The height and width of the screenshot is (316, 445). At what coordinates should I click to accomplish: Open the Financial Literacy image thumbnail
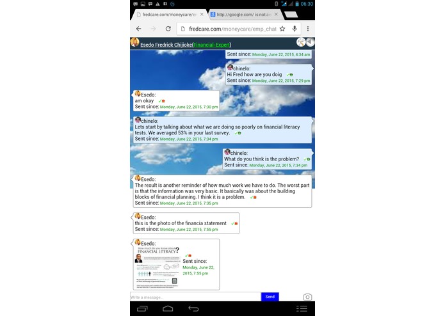tap(158, 267)
